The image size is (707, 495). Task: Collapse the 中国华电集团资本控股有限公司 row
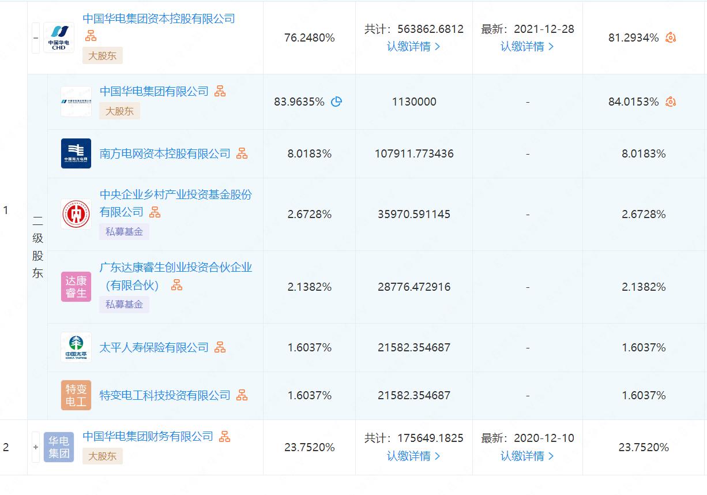(35, 37)
